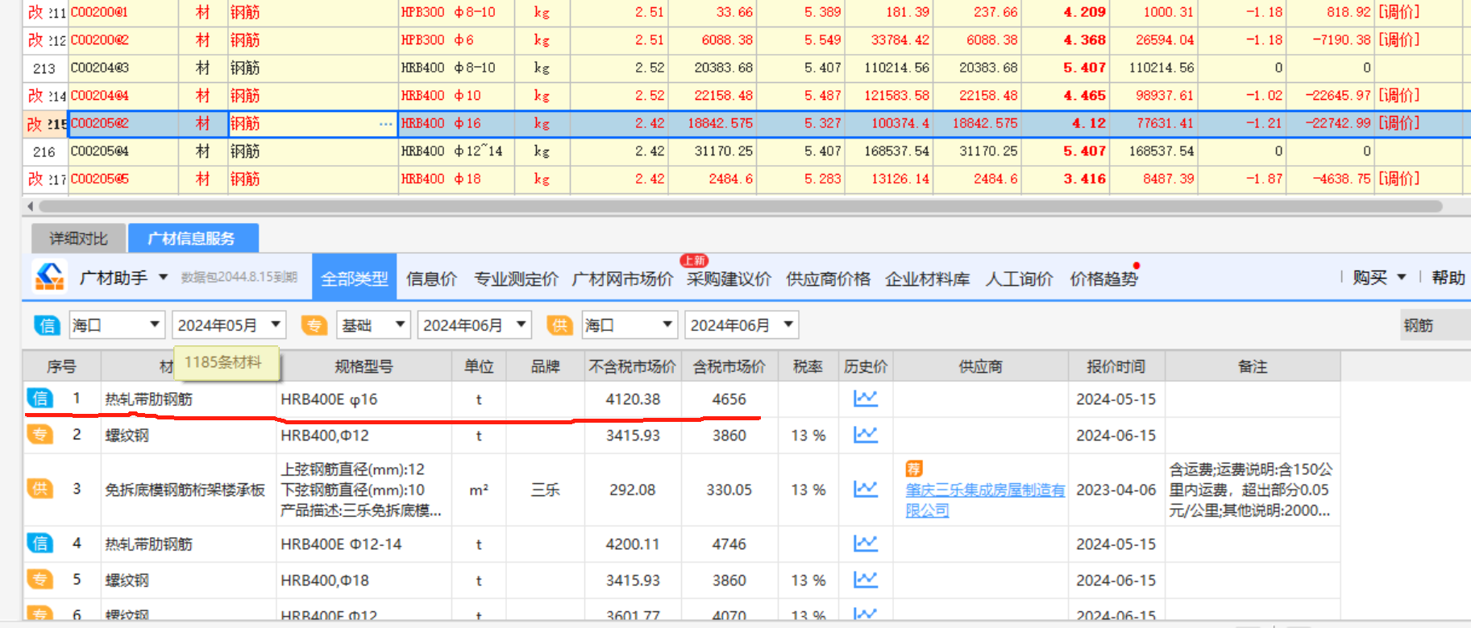Click the 规格型号 column header
The image size is (1471, 628).
(x=364, y=366)
